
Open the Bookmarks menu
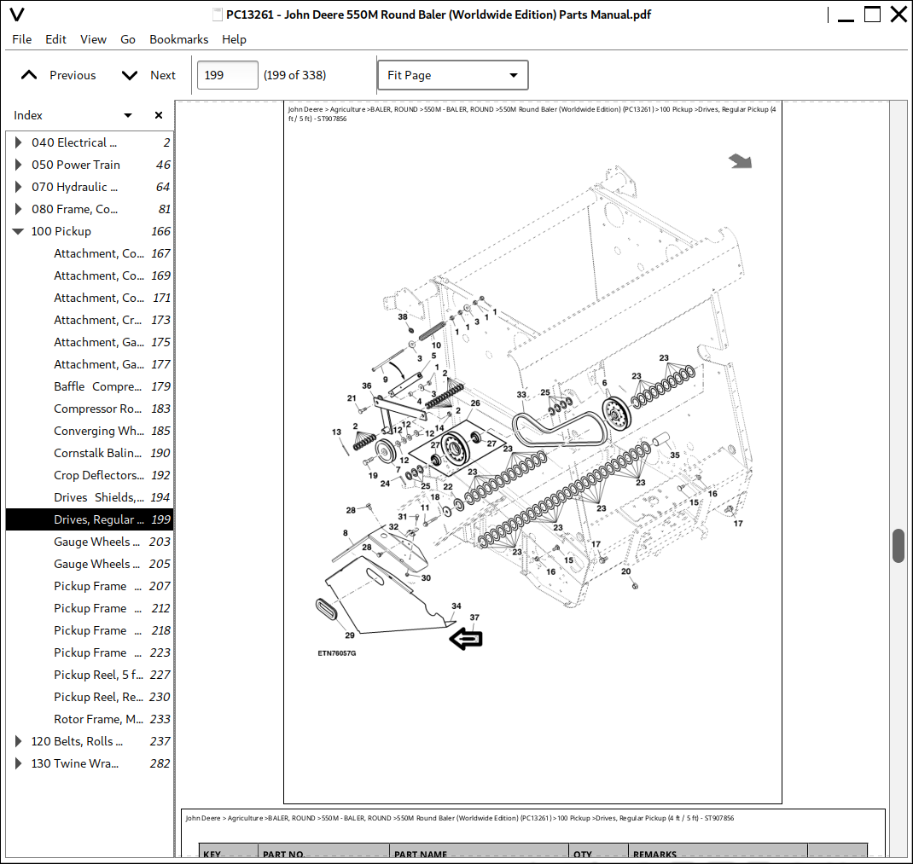coord(178,39)
